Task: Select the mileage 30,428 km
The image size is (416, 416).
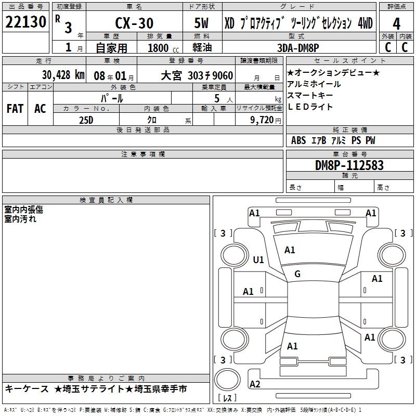Action: (63, 75)
